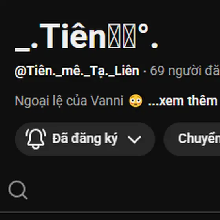Screen dimensions: 220x220
Task: Toggle subscribed state via Đã đăng ký label
Action: tap(85, 139)
